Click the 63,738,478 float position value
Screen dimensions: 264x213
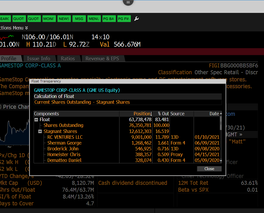click(x=140, y=120)
